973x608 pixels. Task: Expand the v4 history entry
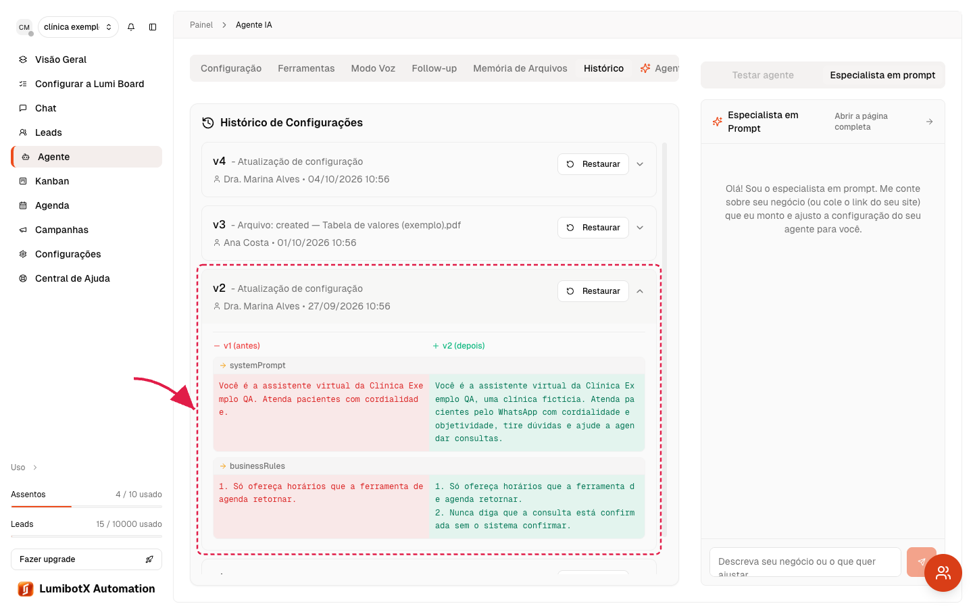(x=640, y=164)
